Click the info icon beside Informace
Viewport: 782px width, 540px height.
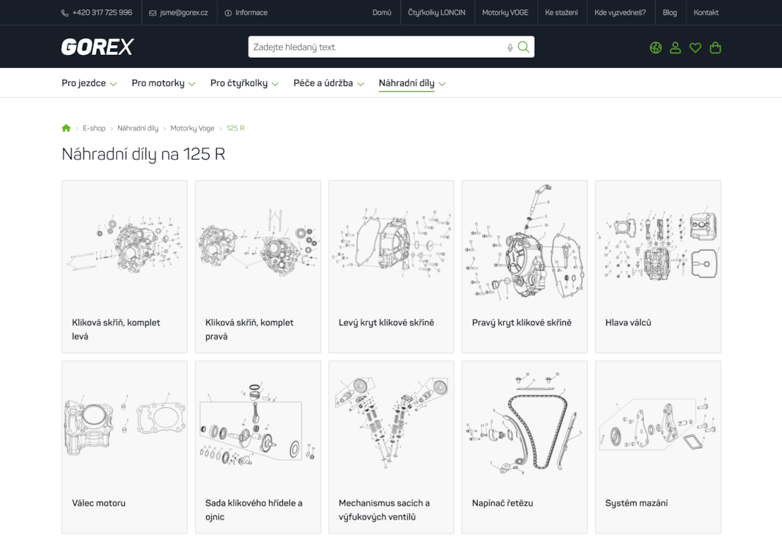click(x=228, y=13)
